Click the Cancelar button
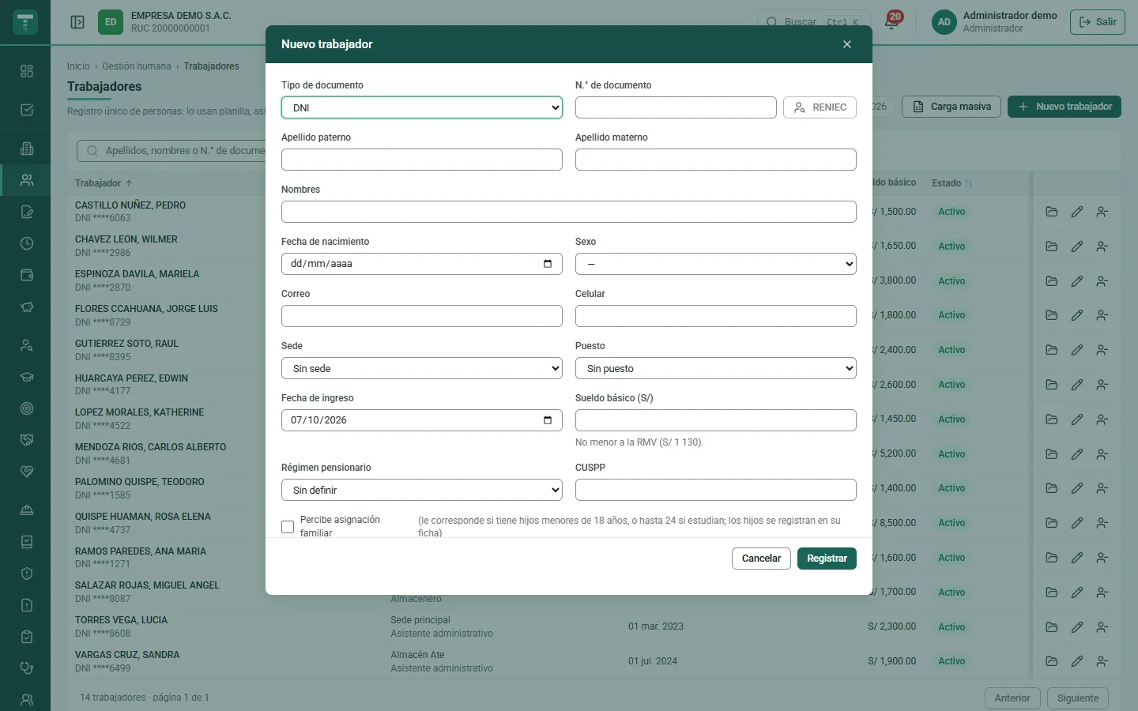Viewport: 1138px width, 711px height. point(761,559)
